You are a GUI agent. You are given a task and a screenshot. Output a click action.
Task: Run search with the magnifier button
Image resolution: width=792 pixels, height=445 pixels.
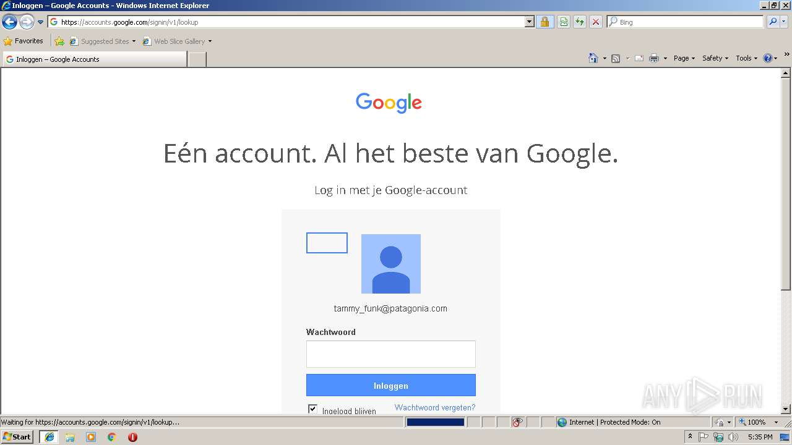[772, 22]
